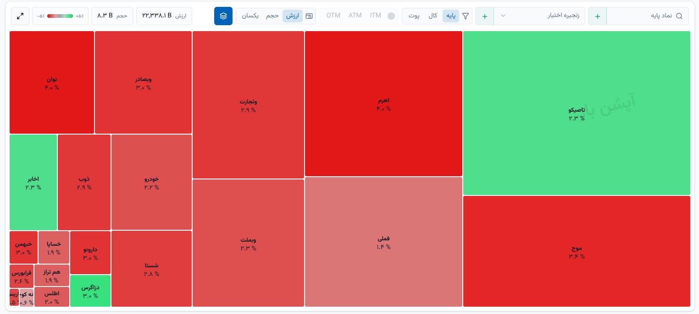This screenshot has height=314, width=699.
Task: Focus the نماد پایه search field
Action: [648, 16]
